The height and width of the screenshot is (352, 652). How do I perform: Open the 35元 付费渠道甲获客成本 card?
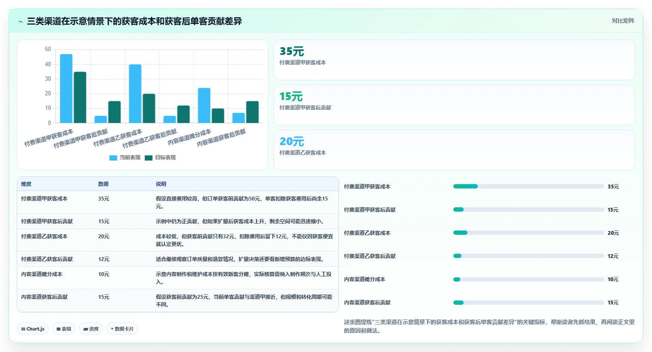click(454, 60)
